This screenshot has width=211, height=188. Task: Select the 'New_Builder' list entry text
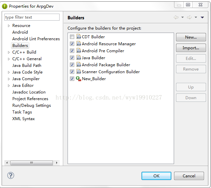(94, 79)
